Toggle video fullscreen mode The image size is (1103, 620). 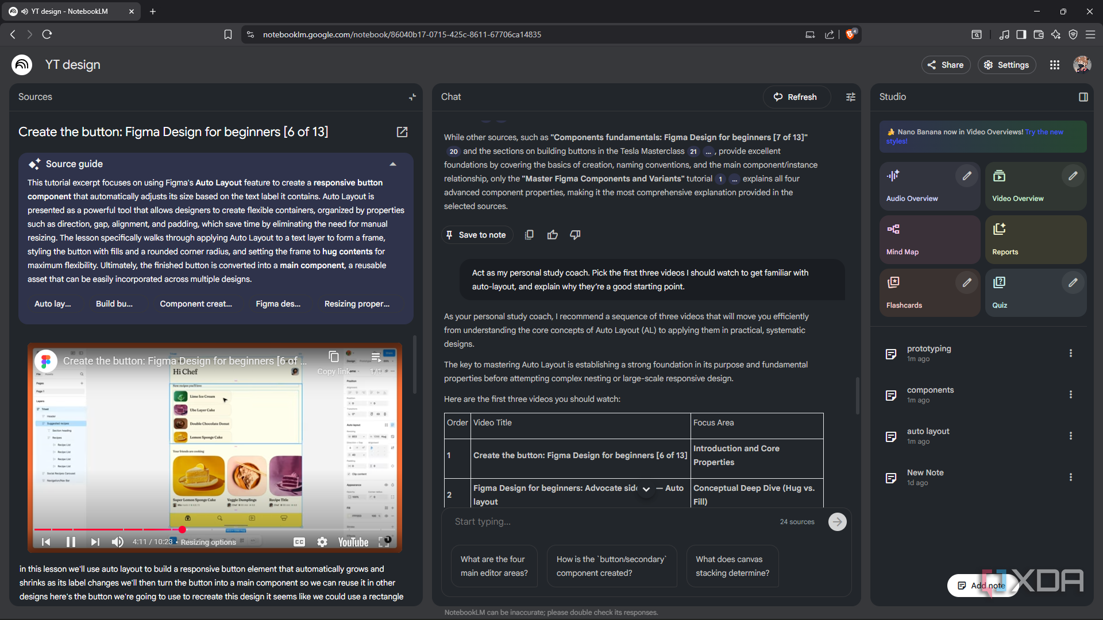[x=384, y=542]
